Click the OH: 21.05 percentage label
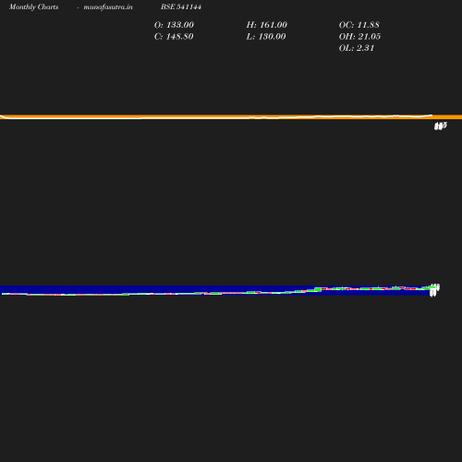 (359, 37)
